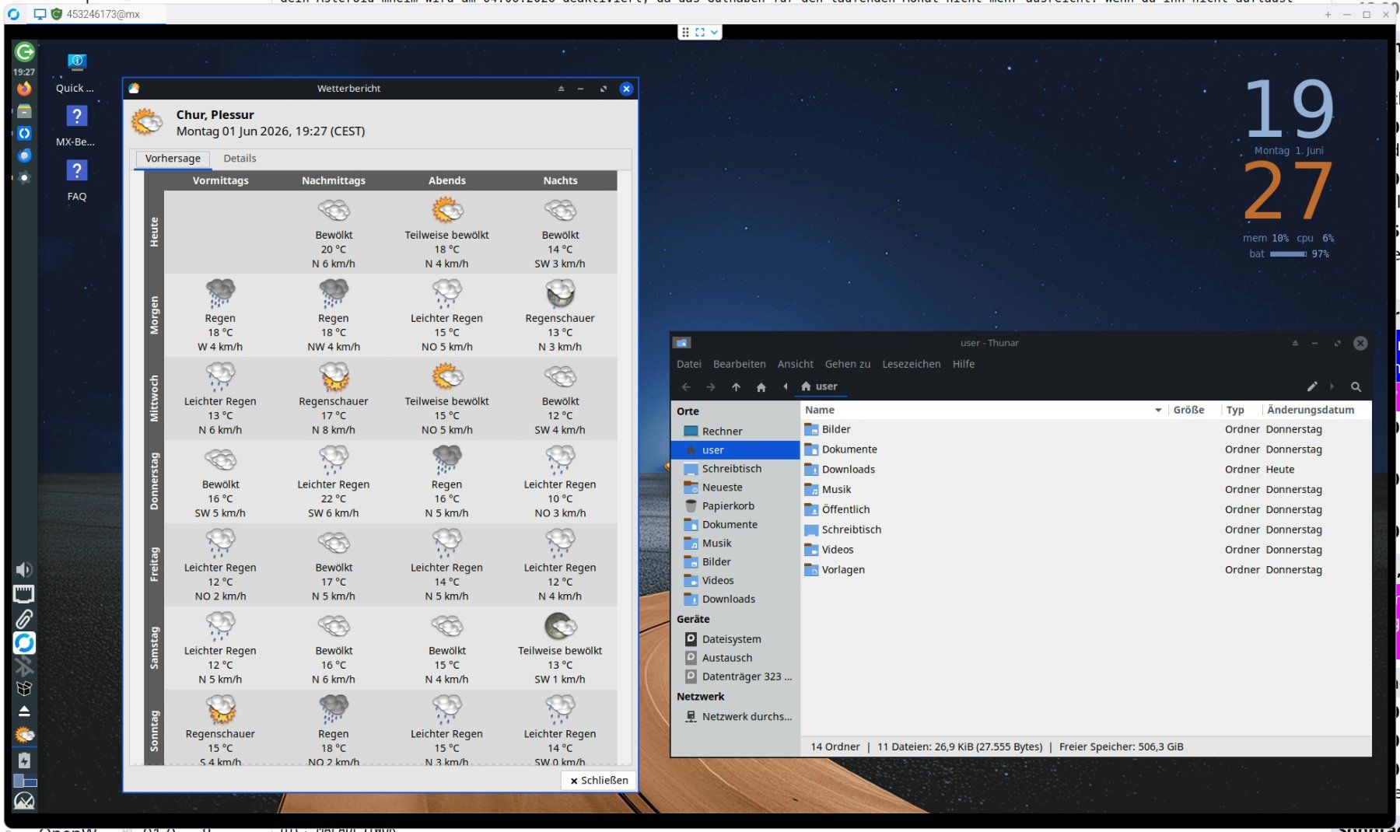The width and height of the screenshot is (1400, 832).
Task: Click the pencil edit-path icon
Action: coord(1312,386)
